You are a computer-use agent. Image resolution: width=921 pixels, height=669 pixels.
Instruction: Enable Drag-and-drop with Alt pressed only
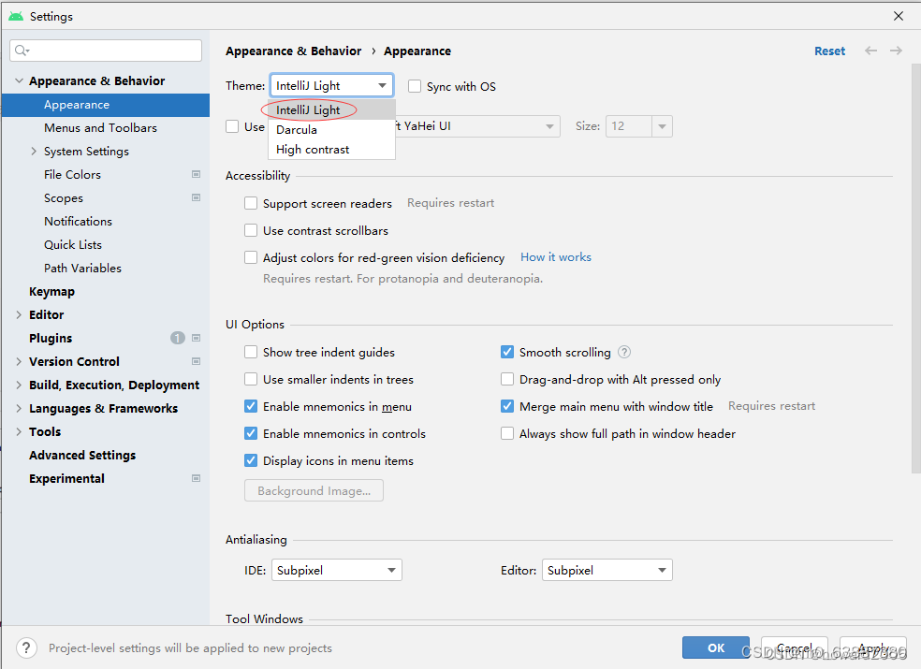coord(507,379)
